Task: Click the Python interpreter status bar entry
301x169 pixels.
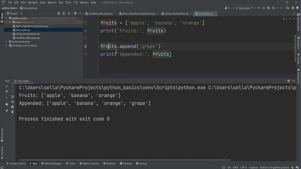Action: [274, 168]
